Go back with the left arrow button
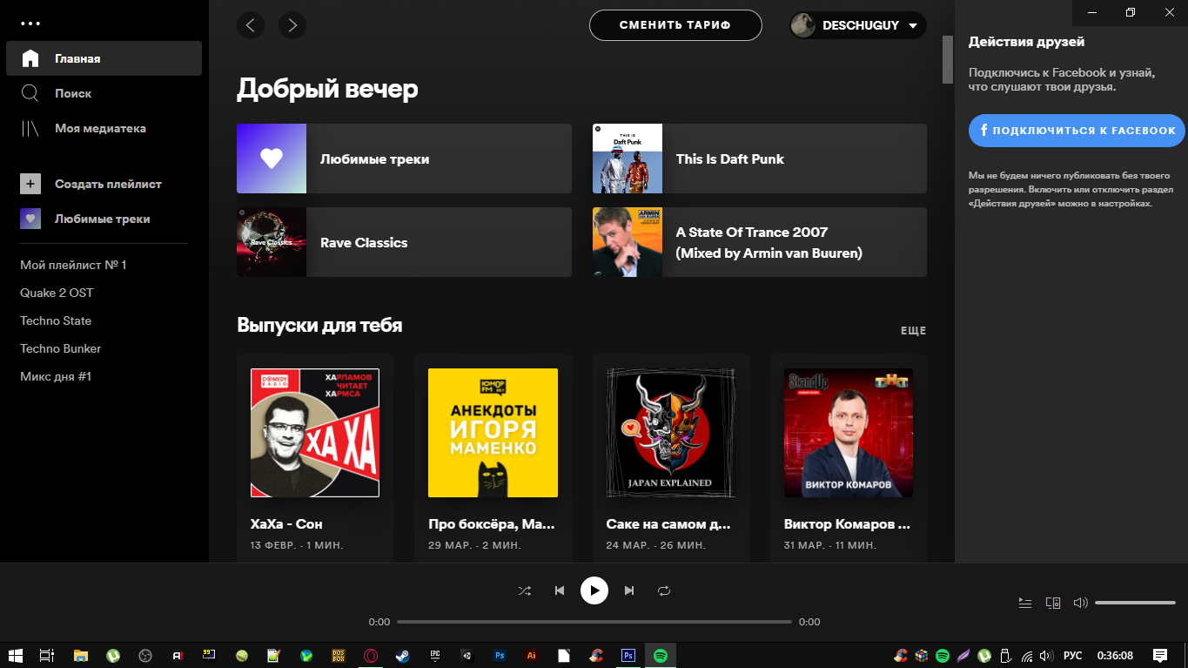Viewport: 1188px width, 668px height. (251, 25)
